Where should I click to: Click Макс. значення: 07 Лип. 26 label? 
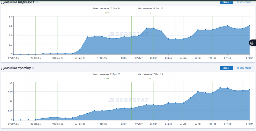[107, 8]
